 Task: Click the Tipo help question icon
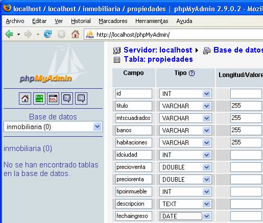click(x=192, y=73)
